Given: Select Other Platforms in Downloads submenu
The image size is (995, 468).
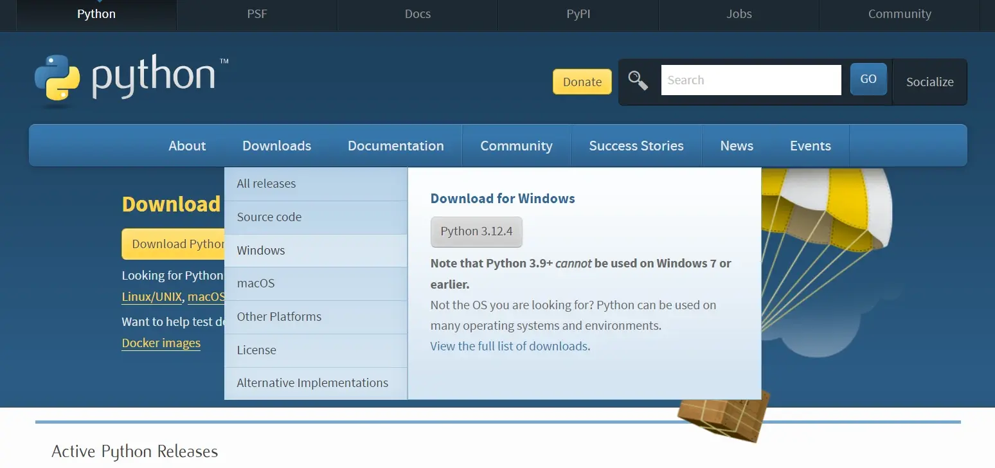Looking at the screenshot, I should point(316,317).
